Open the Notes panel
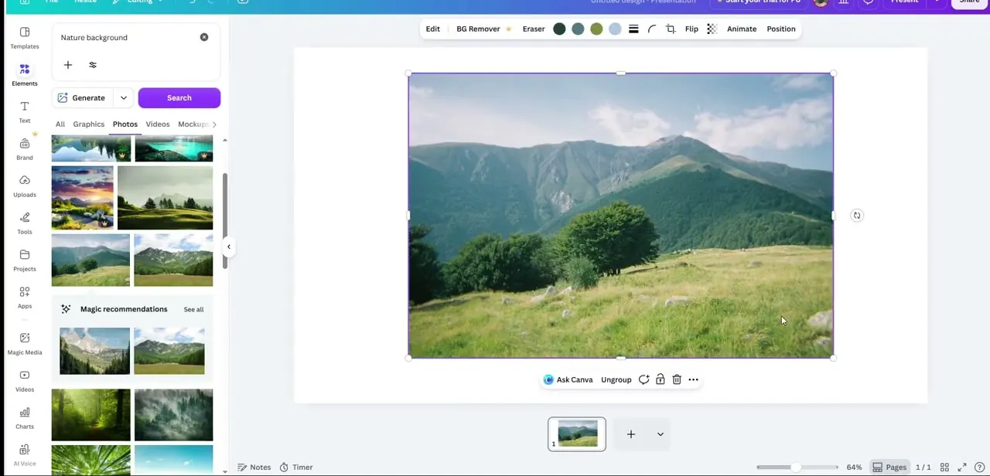Image resolution: width=990 pixels, height=476 pixels. point(254,467)
